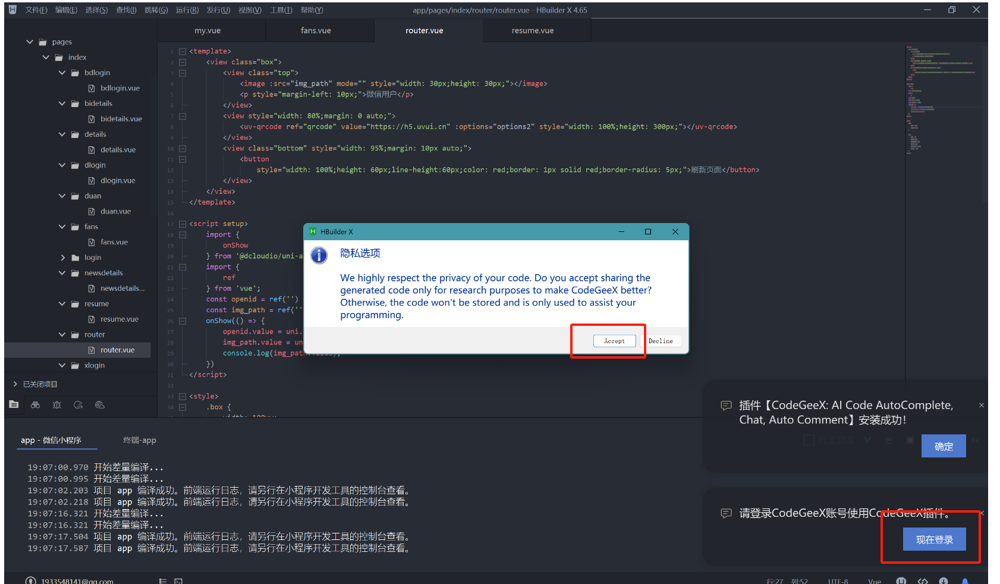Screen dimensions: 1000x584
Task: Click the project files folder icon
Action: point(14,404)
